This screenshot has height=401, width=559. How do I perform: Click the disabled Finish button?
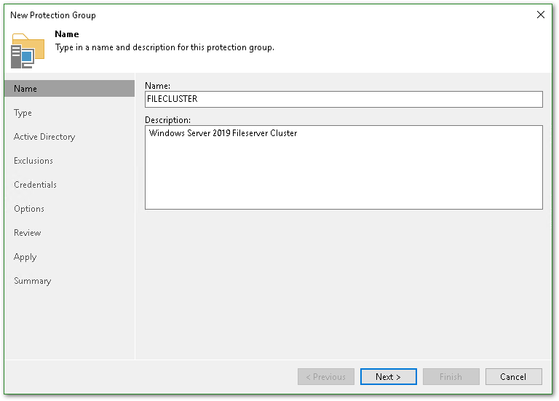pos(451,377)
